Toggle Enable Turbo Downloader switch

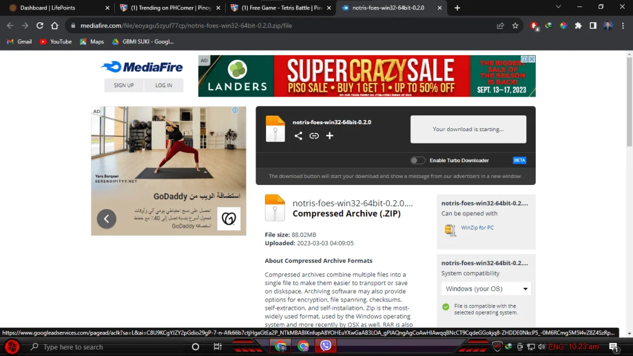[x=417, y=160]
